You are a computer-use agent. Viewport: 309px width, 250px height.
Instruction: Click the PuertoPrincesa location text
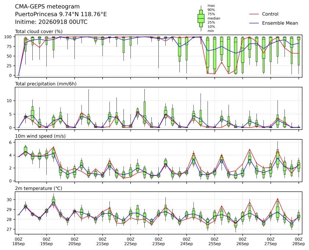click(x=61, y=14)
